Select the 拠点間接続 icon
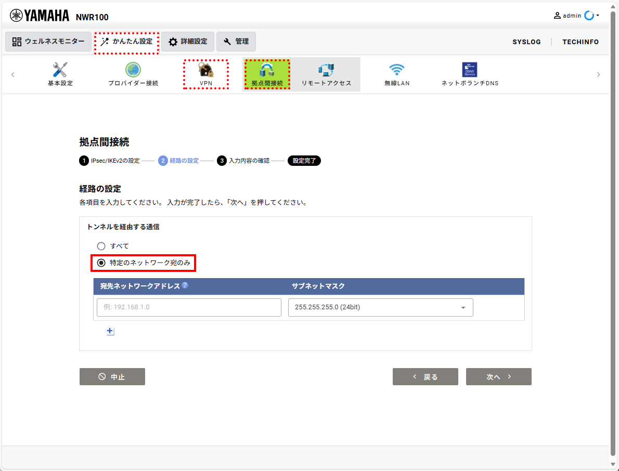Screen dimensions: 619x471 (267, 70)
